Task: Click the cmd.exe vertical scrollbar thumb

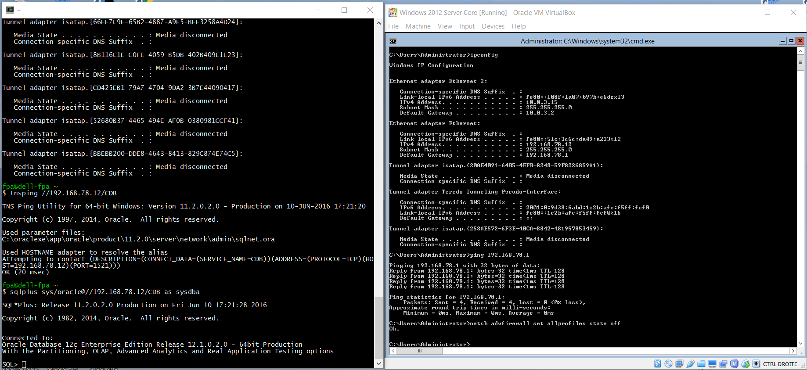Action: click(800, 62)
